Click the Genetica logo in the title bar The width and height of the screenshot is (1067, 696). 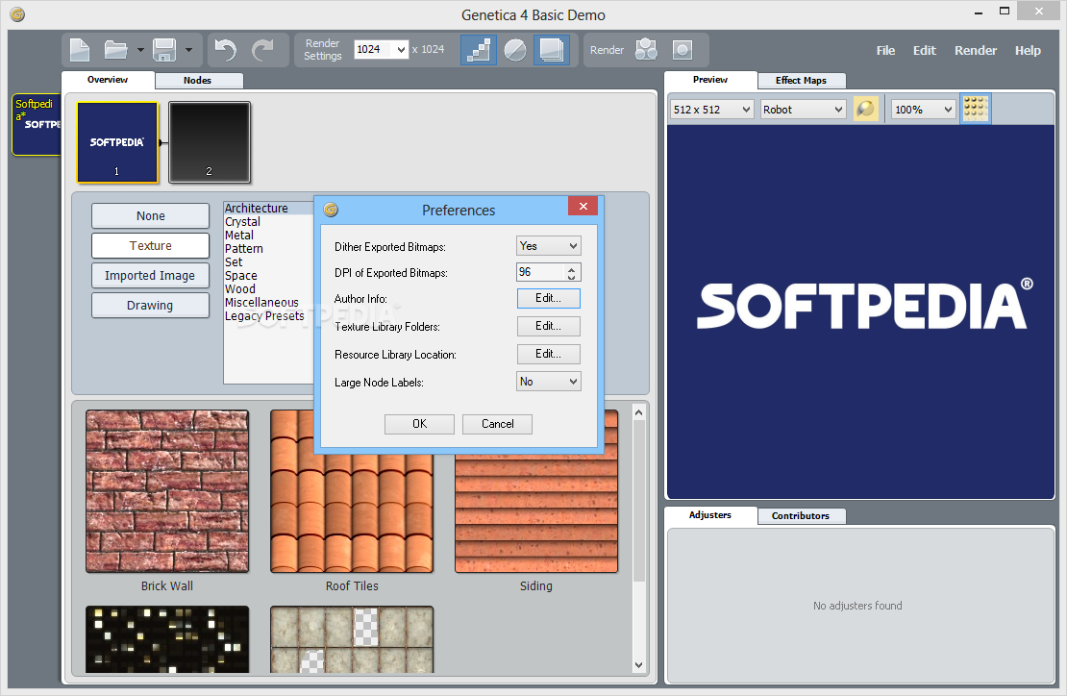[x=17, y=14]
